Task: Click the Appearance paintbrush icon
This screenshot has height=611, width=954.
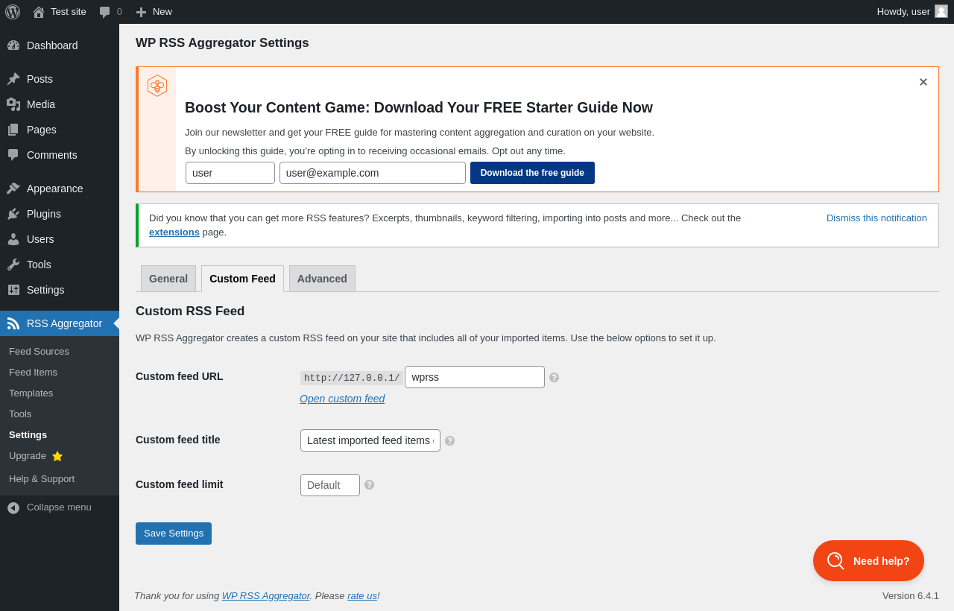Action: [x=13, y=189]
